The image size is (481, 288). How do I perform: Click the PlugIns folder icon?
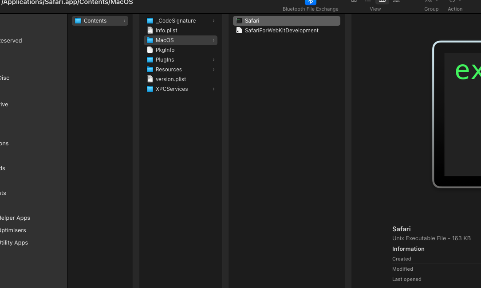point(150,59)
